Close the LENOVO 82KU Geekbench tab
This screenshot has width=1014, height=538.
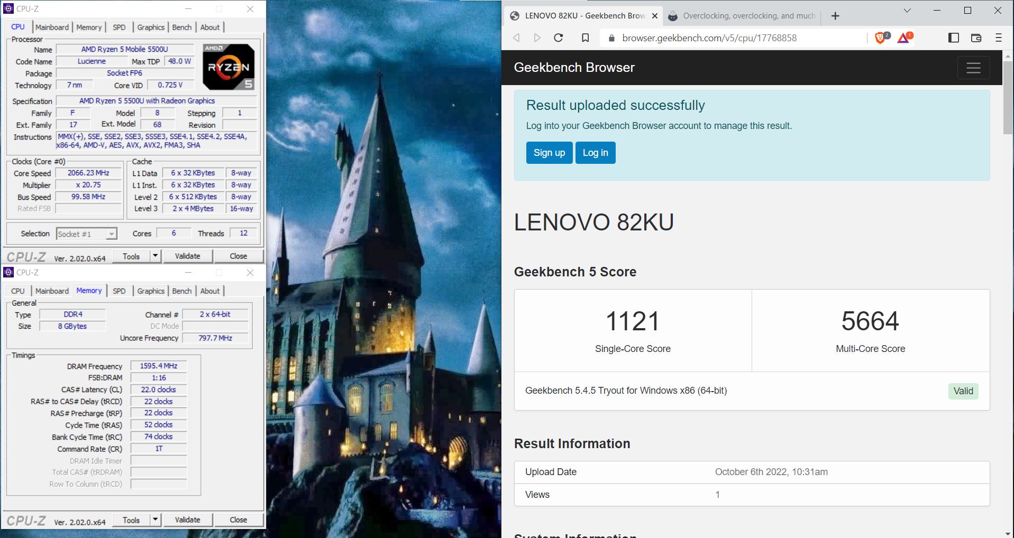click(655, 16)
